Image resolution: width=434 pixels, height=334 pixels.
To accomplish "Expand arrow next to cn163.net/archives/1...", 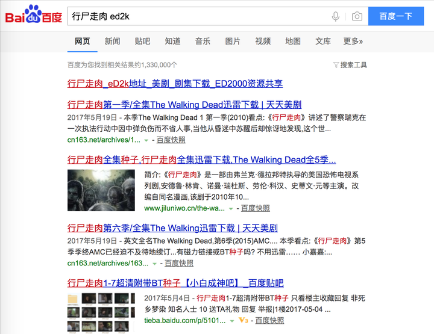I will pyautogui.click(x=146, y=140).
